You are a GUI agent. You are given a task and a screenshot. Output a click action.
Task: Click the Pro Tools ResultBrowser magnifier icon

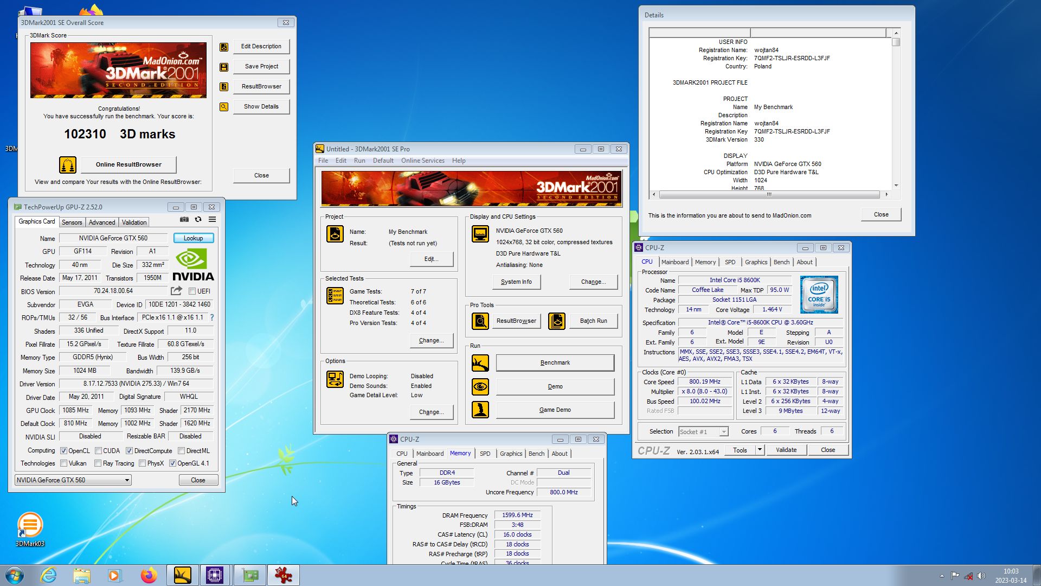pyautogui.click(x=480, y=321)
